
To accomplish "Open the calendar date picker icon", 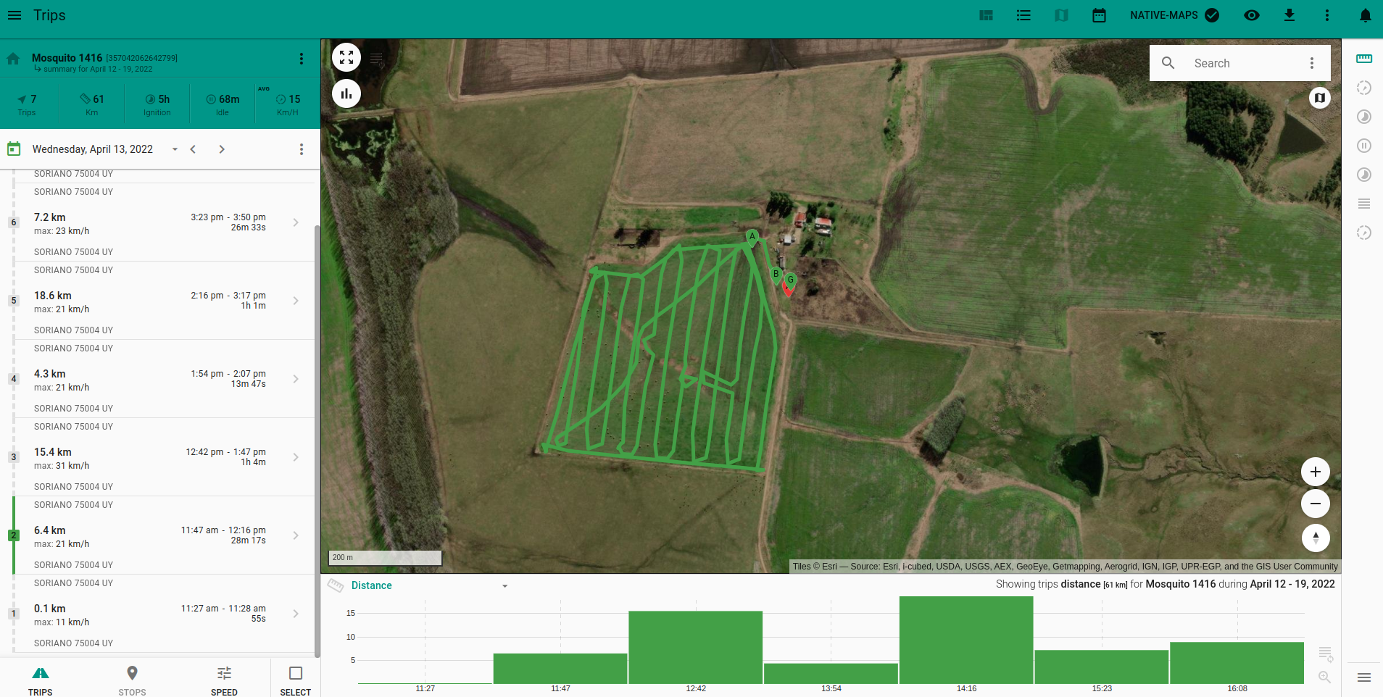I will click(1099, 15).
